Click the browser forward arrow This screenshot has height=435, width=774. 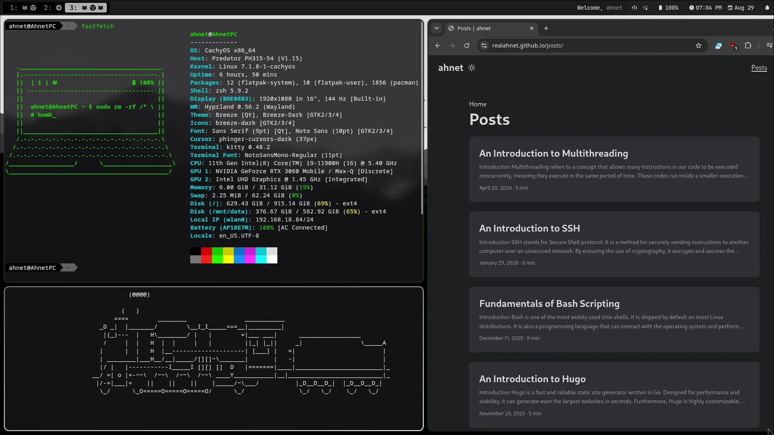point(452,46)
